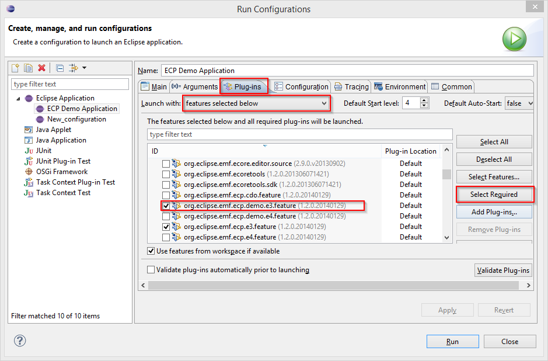Delete selected launch configuration (red X)
The width and height of the screenshot is (548, 361).
(x=41, y=68)
